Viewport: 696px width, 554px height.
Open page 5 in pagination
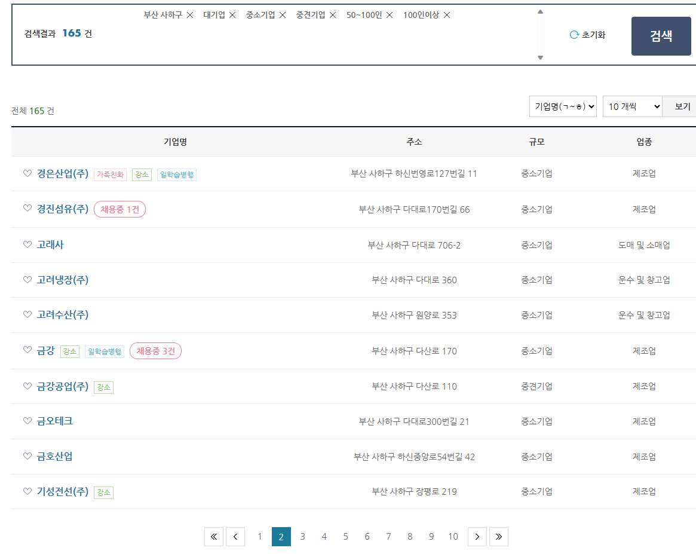coord(345,537)
